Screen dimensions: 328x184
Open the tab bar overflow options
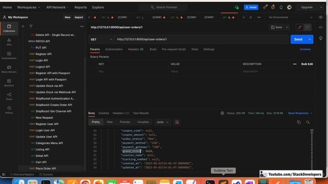(259, 17)
